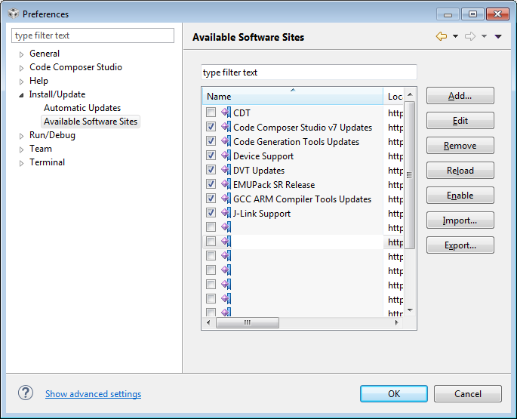Select the Device Support row name
517x419 pixels.
tap(263, 156)
